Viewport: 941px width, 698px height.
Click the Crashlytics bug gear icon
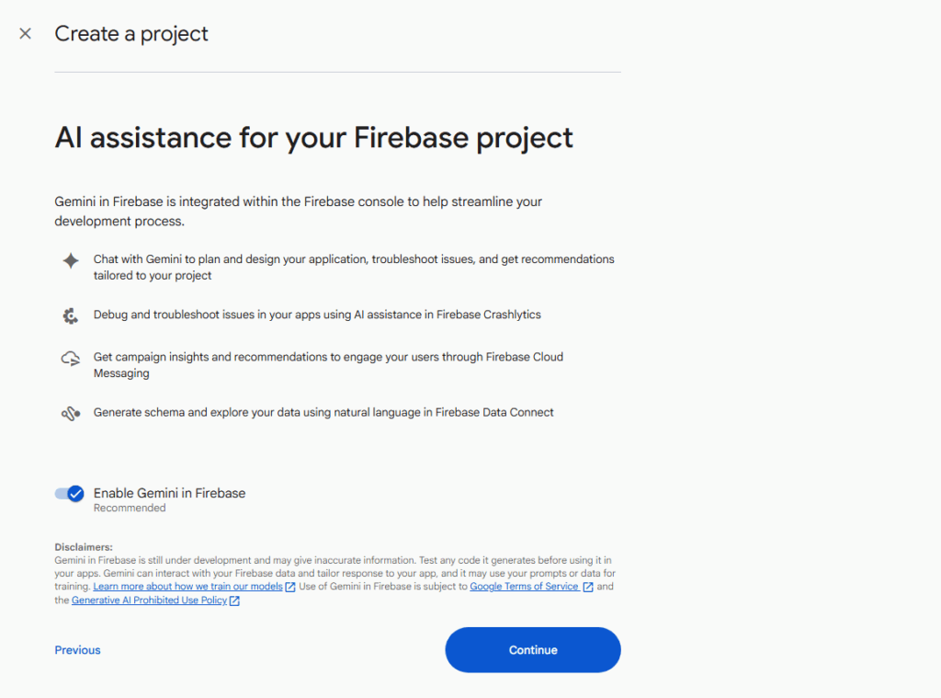[x=71, y=315]
